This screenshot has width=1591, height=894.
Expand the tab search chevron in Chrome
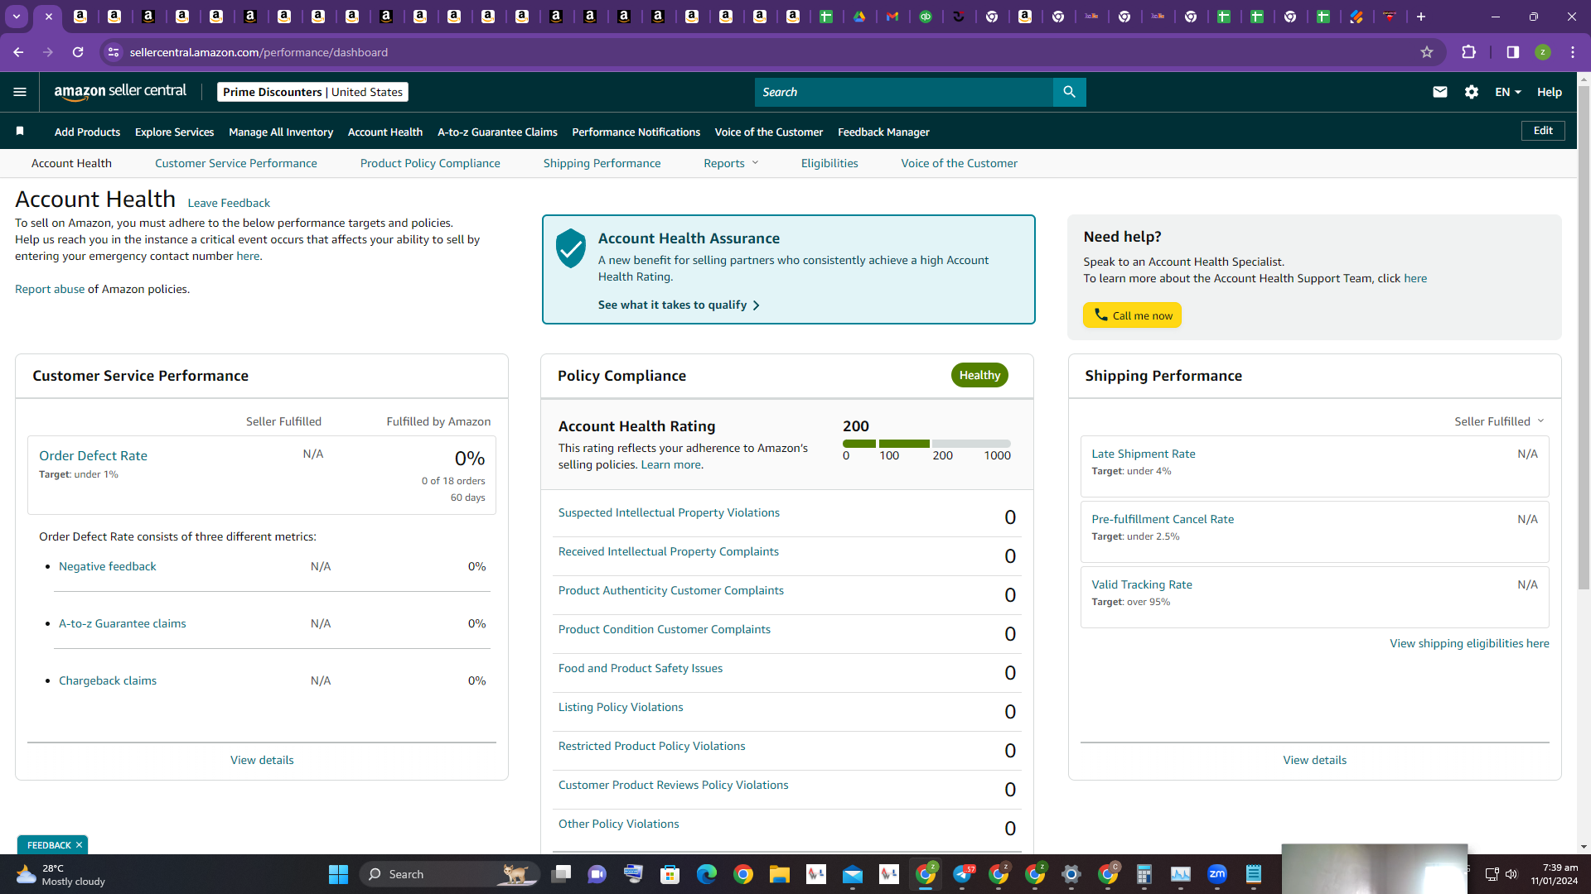[x=17, y=17]
